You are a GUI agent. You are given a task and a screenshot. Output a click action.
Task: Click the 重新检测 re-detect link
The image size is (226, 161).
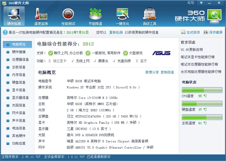point(116,32)
